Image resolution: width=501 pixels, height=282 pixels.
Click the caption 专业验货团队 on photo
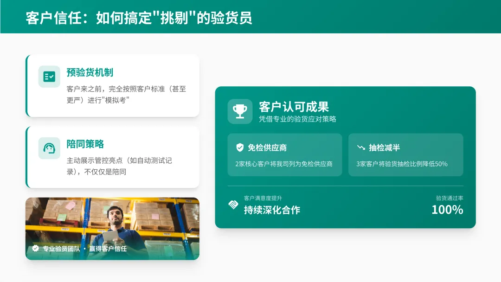coord(61,249)
